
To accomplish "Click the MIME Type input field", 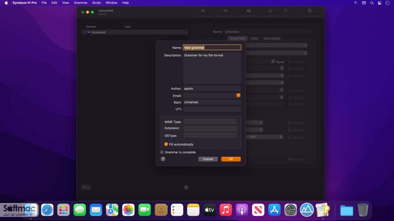I will pyautogui.click(x=210, y=122).
